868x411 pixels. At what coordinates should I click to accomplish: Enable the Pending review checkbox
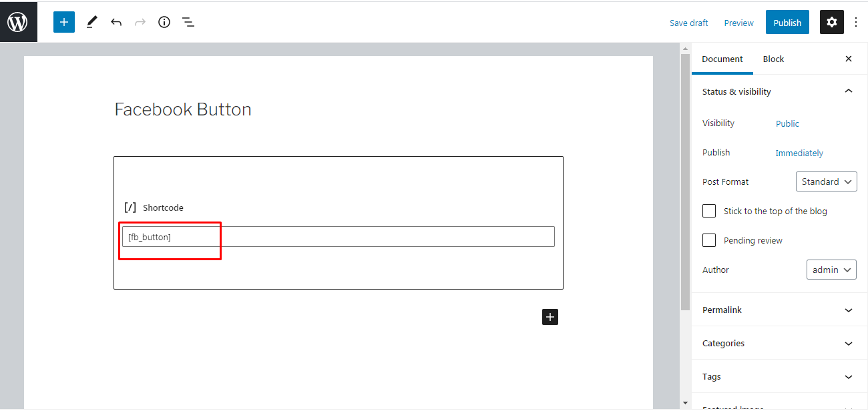click(709, 240)
